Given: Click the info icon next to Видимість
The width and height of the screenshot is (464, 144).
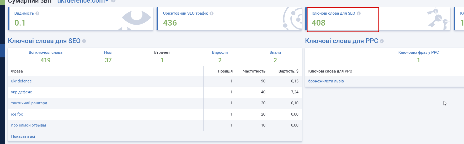Looking at the screenshot, I should [x=38, y=14].
